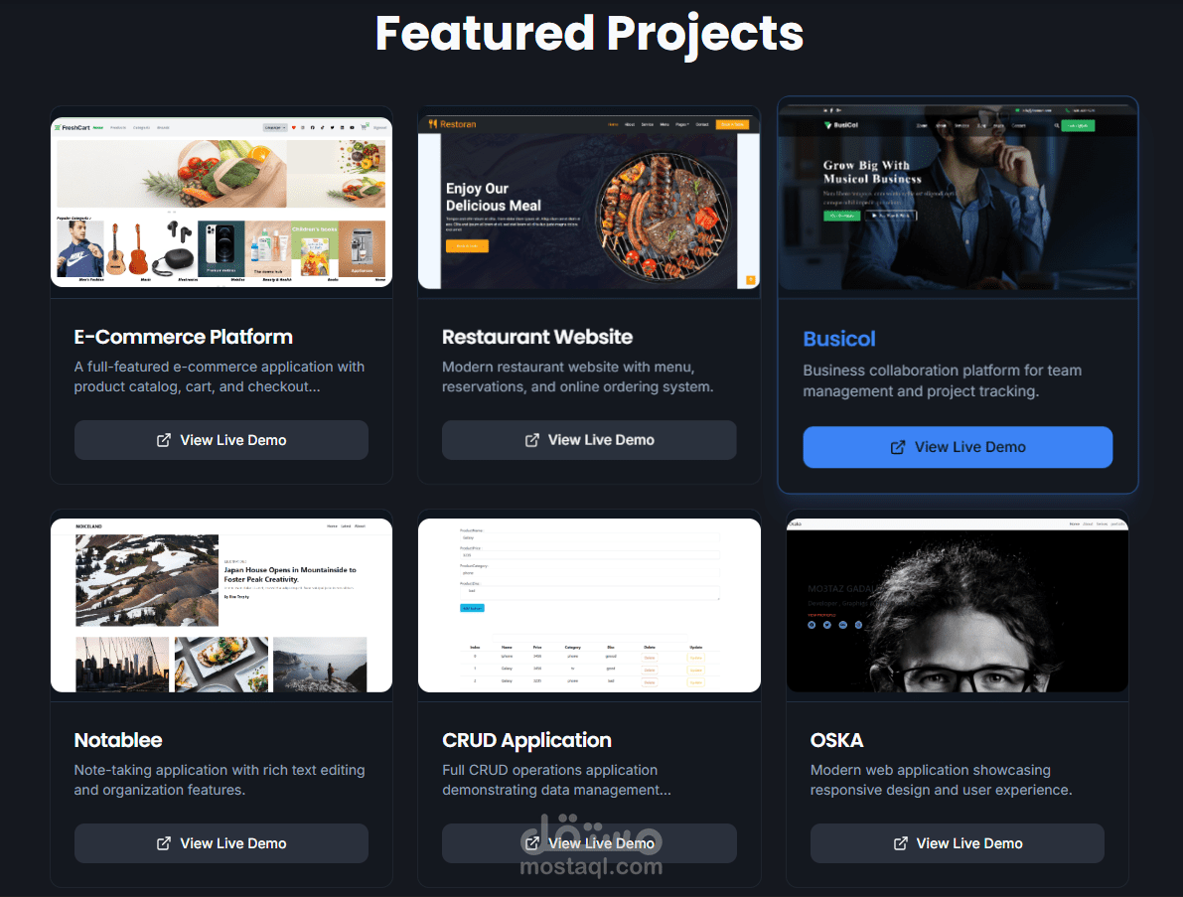Screen dimensions: 1183x897
Task: Open the Busicol business preview thumbnail
Action: point(958,198)
